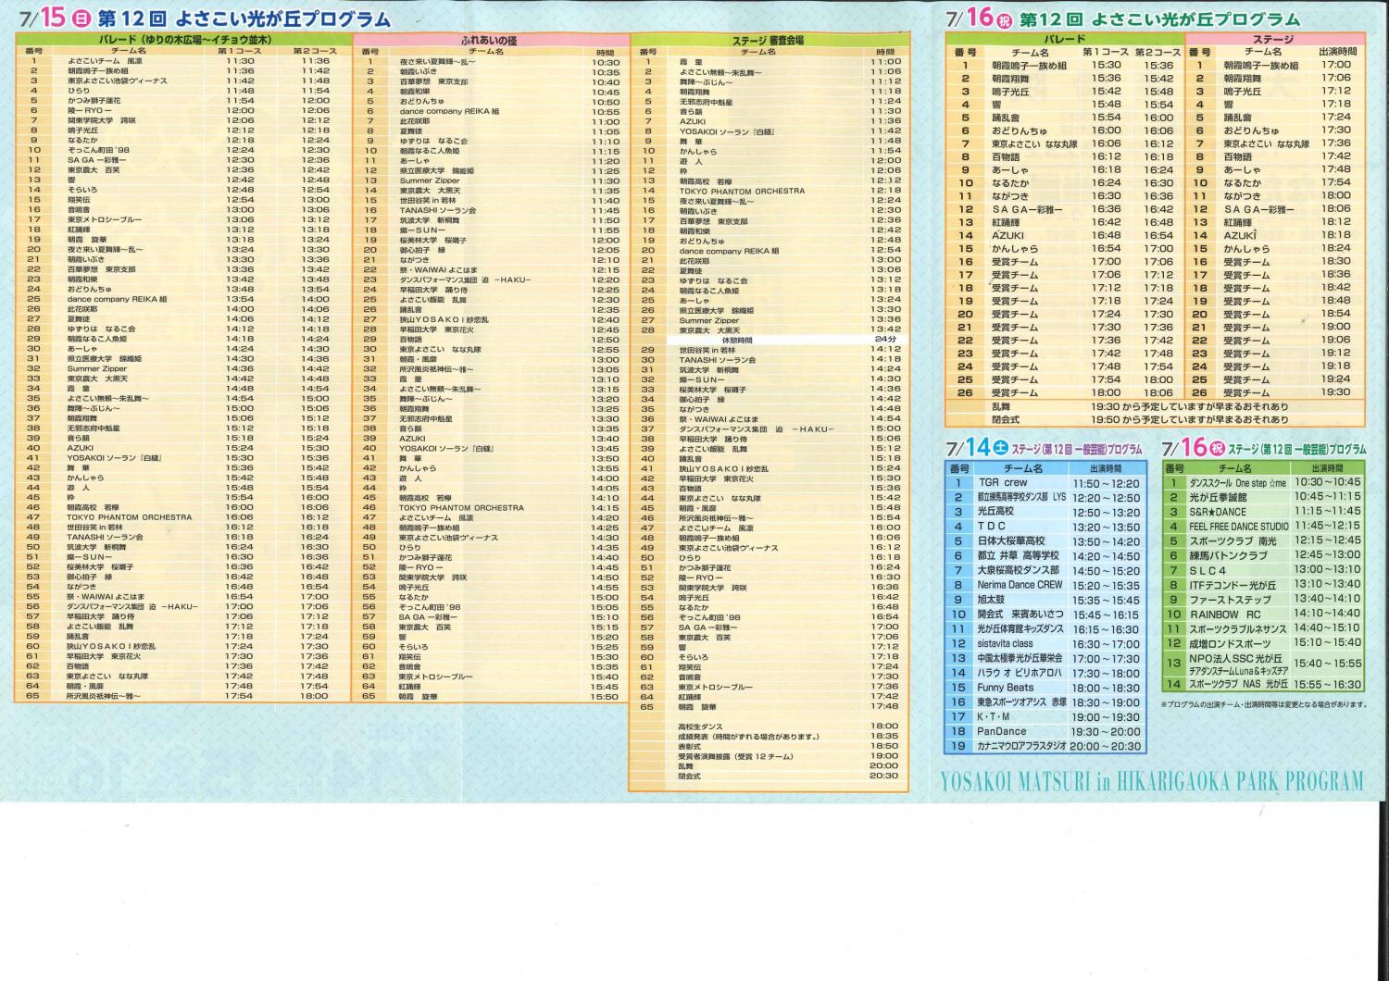
Task: Click PanDance team name
Action: (x=1002, y=731)
